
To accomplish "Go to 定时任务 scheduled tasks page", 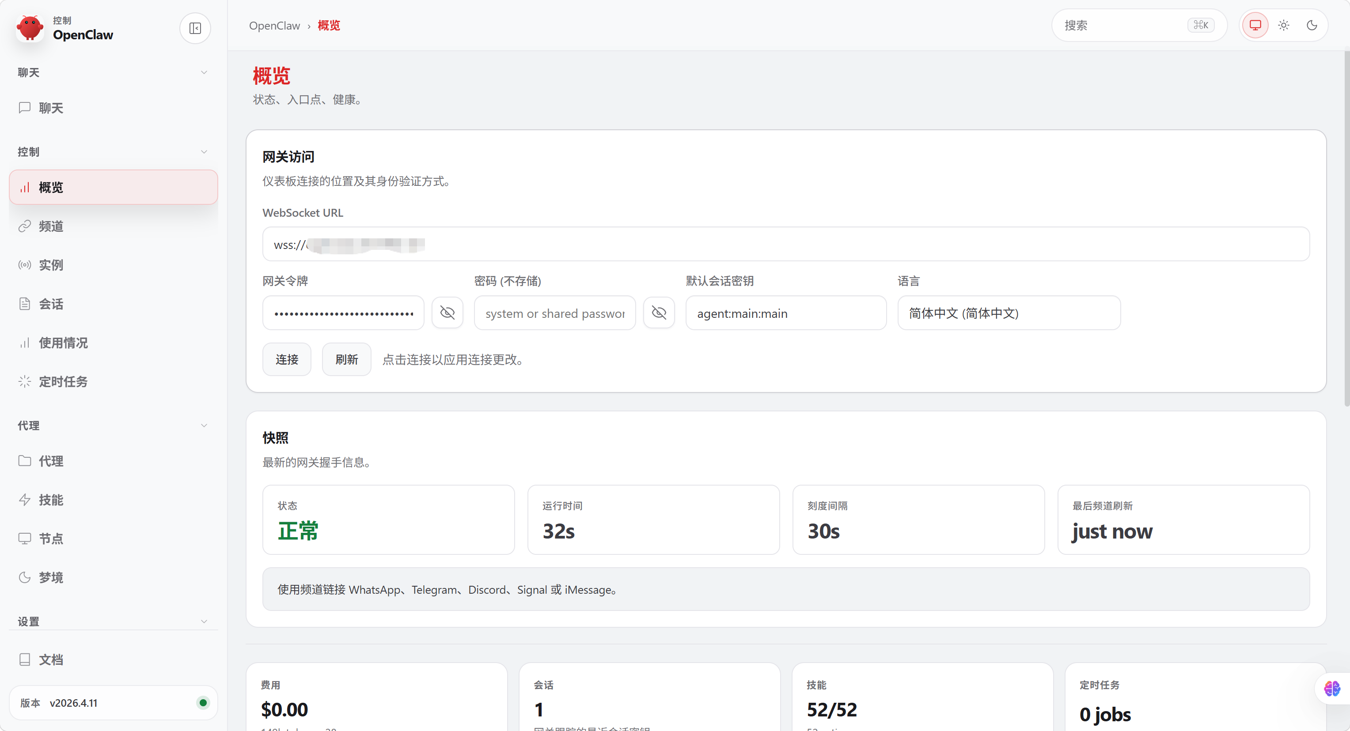I will (63, 382).
